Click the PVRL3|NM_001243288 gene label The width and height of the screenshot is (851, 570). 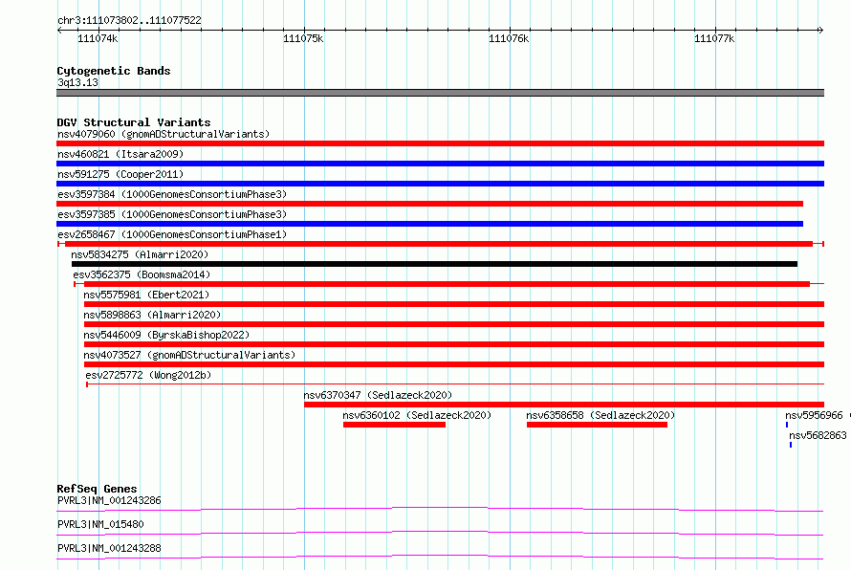pos(109,548)
